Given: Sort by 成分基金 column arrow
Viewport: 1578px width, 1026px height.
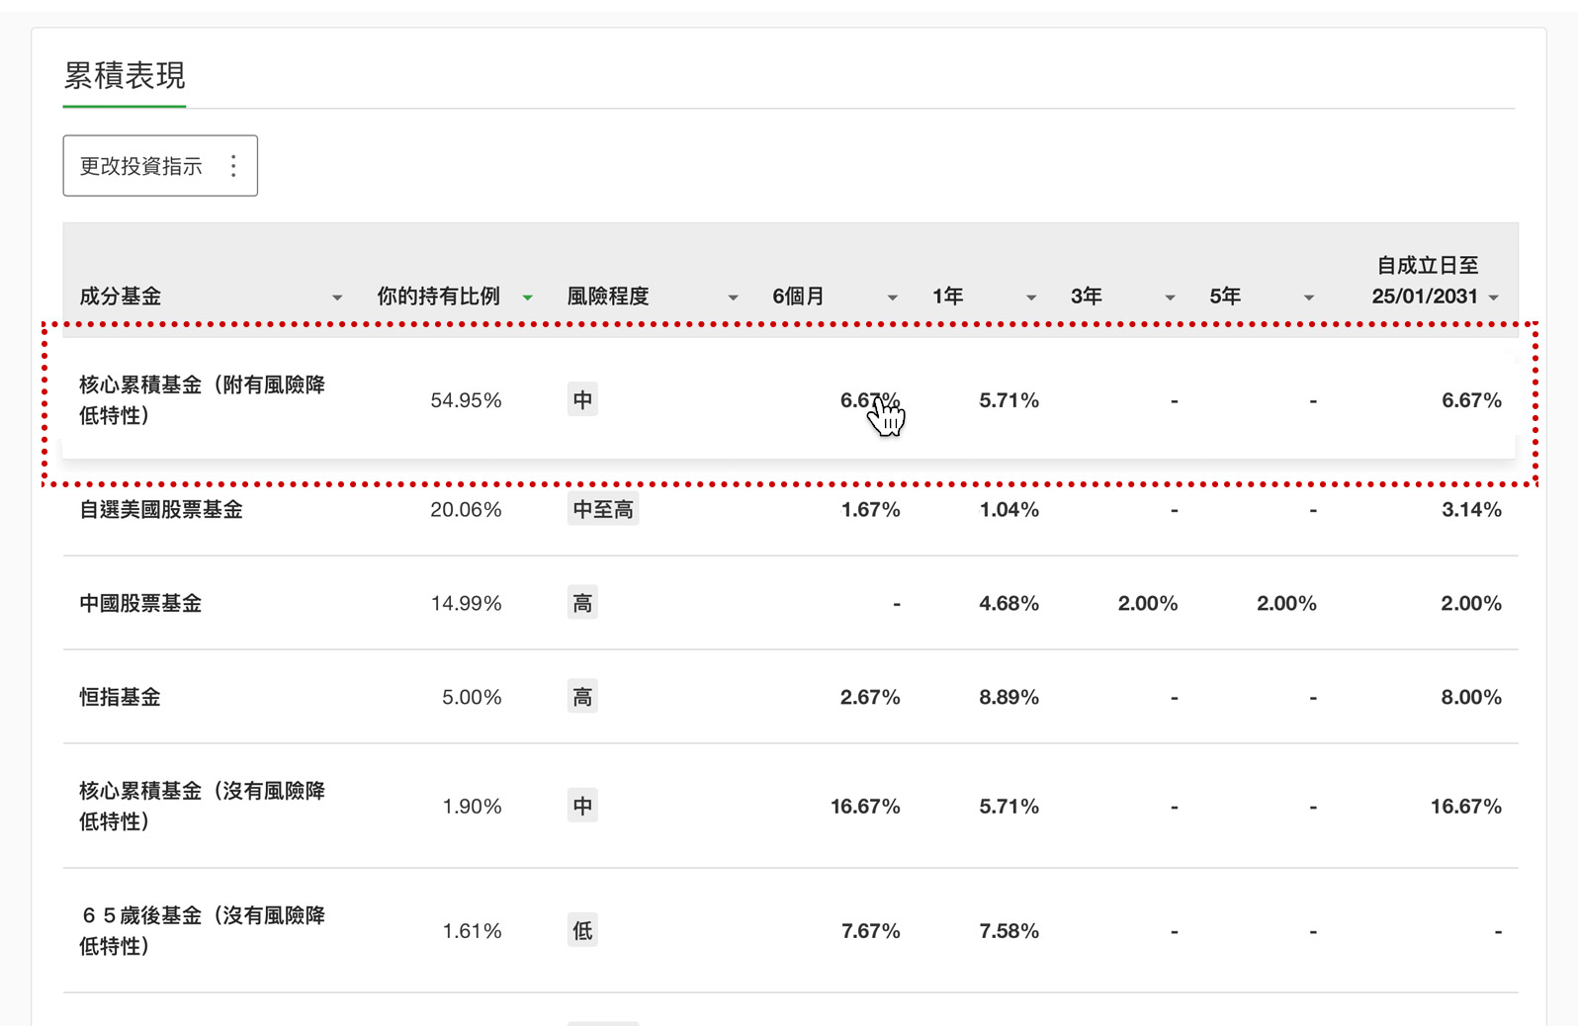Looking at the screenshot, I should 337,298.
